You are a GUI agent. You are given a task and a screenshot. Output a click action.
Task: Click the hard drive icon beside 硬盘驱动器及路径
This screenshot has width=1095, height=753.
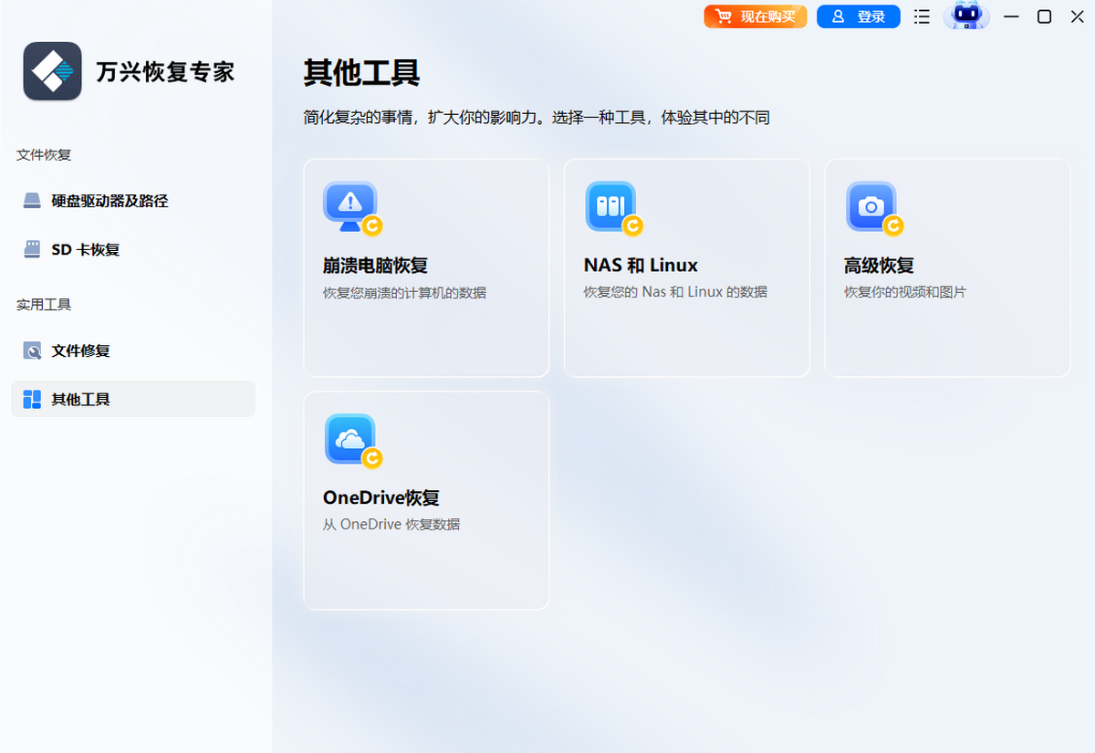pyautogui.click(x=32, y=201)
